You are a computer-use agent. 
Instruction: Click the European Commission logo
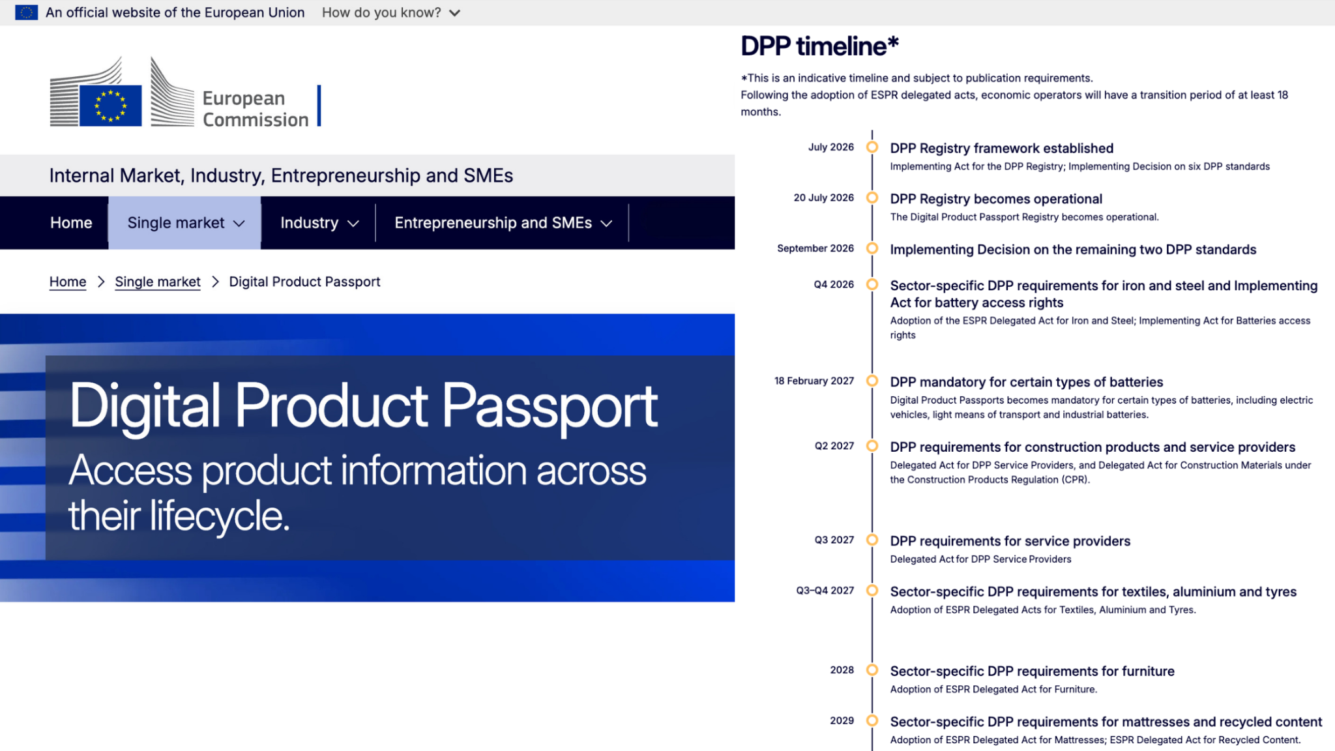click(185, 92)
